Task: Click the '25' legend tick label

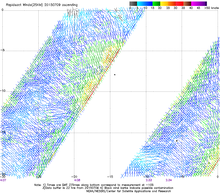Action: pos(168,8)
